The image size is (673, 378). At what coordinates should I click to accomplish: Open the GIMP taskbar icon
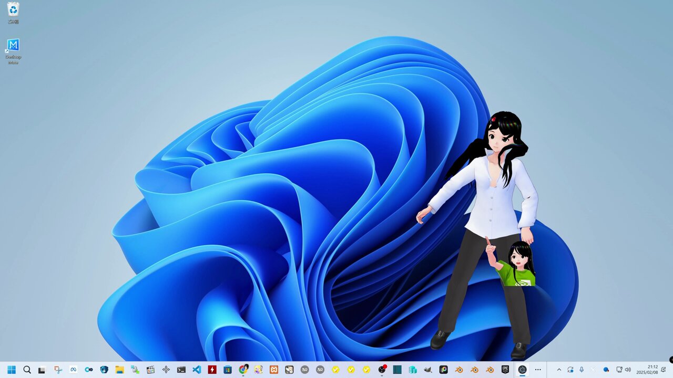click(428, 370)
